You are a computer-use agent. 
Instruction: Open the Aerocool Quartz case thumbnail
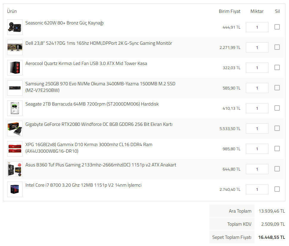coord(15,68)
